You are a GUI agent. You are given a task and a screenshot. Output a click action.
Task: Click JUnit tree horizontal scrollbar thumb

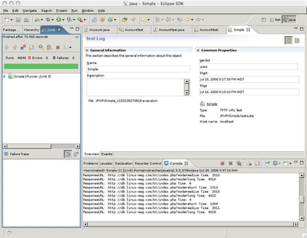click(29, 146)
